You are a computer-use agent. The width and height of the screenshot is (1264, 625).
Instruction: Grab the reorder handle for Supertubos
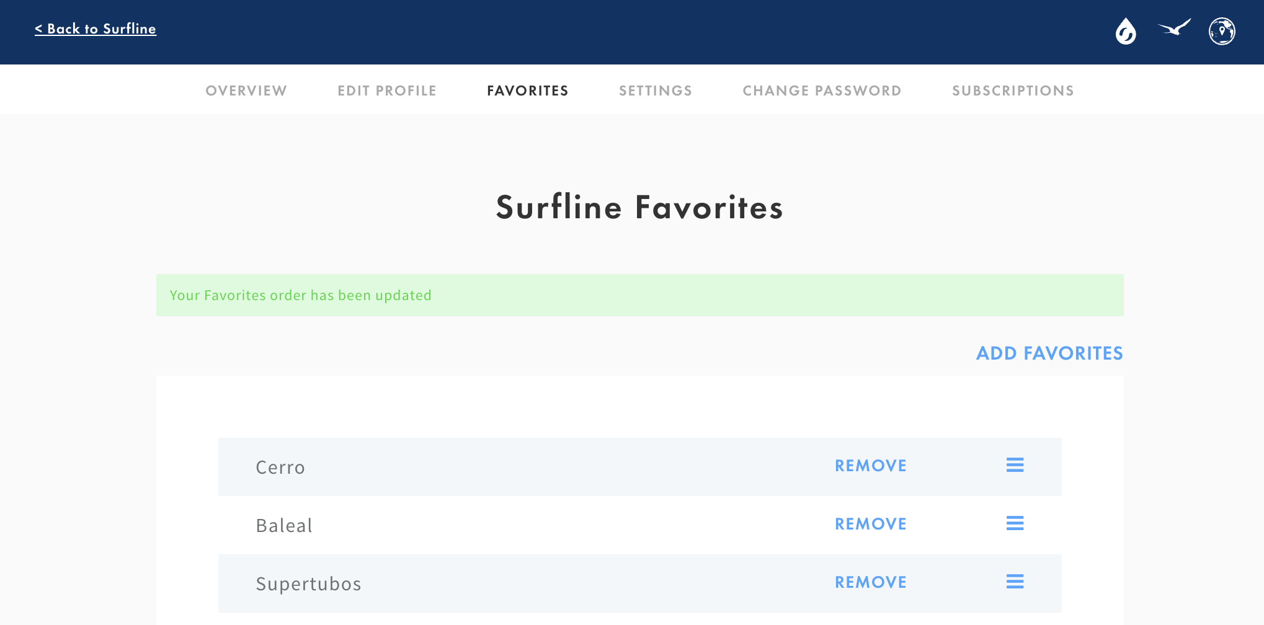[x=1015, y=582]
